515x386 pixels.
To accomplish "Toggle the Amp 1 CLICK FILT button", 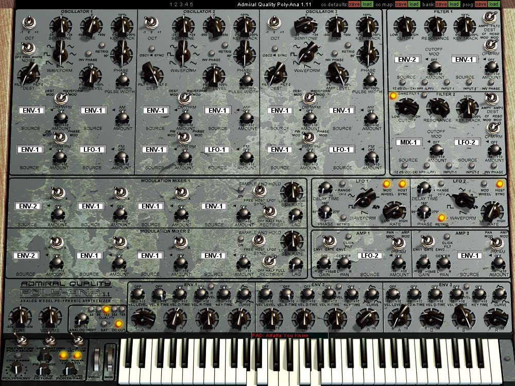I will point(349,237).
